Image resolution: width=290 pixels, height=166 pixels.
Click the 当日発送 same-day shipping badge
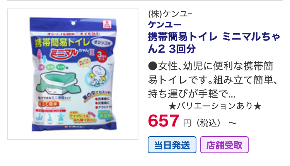click(172, 145)
